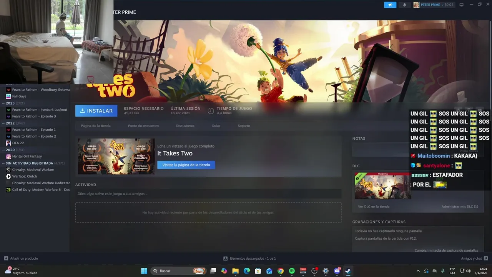Click the Tiempo de juego clock icon

coord(211,111)
